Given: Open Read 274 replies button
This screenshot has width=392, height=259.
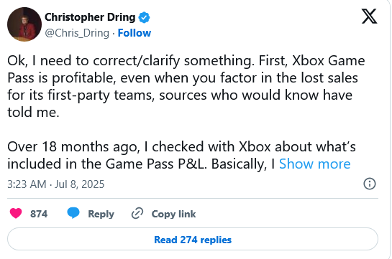Looking at the screenshot, I should 193,239.
